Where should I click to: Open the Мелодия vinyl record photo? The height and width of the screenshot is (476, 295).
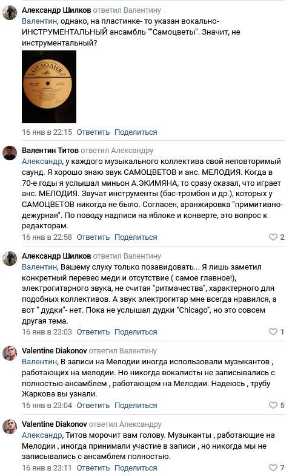49,87
